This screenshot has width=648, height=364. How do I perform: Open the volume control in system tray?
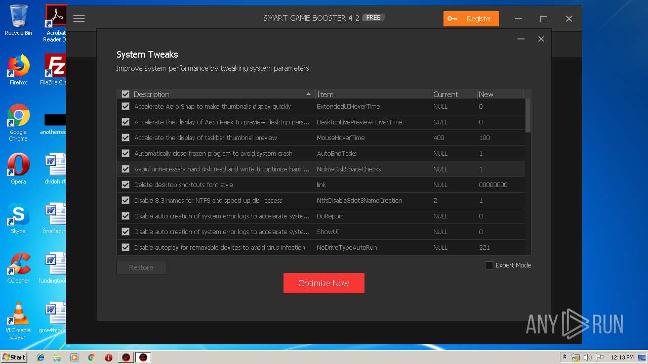point(587,357)
